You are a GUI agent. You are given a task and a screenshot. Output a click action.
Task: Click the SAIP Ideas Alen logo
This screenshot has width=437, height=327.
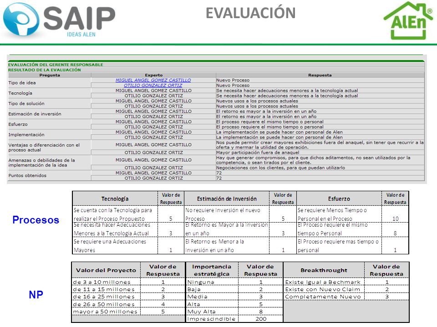point(59,20)
